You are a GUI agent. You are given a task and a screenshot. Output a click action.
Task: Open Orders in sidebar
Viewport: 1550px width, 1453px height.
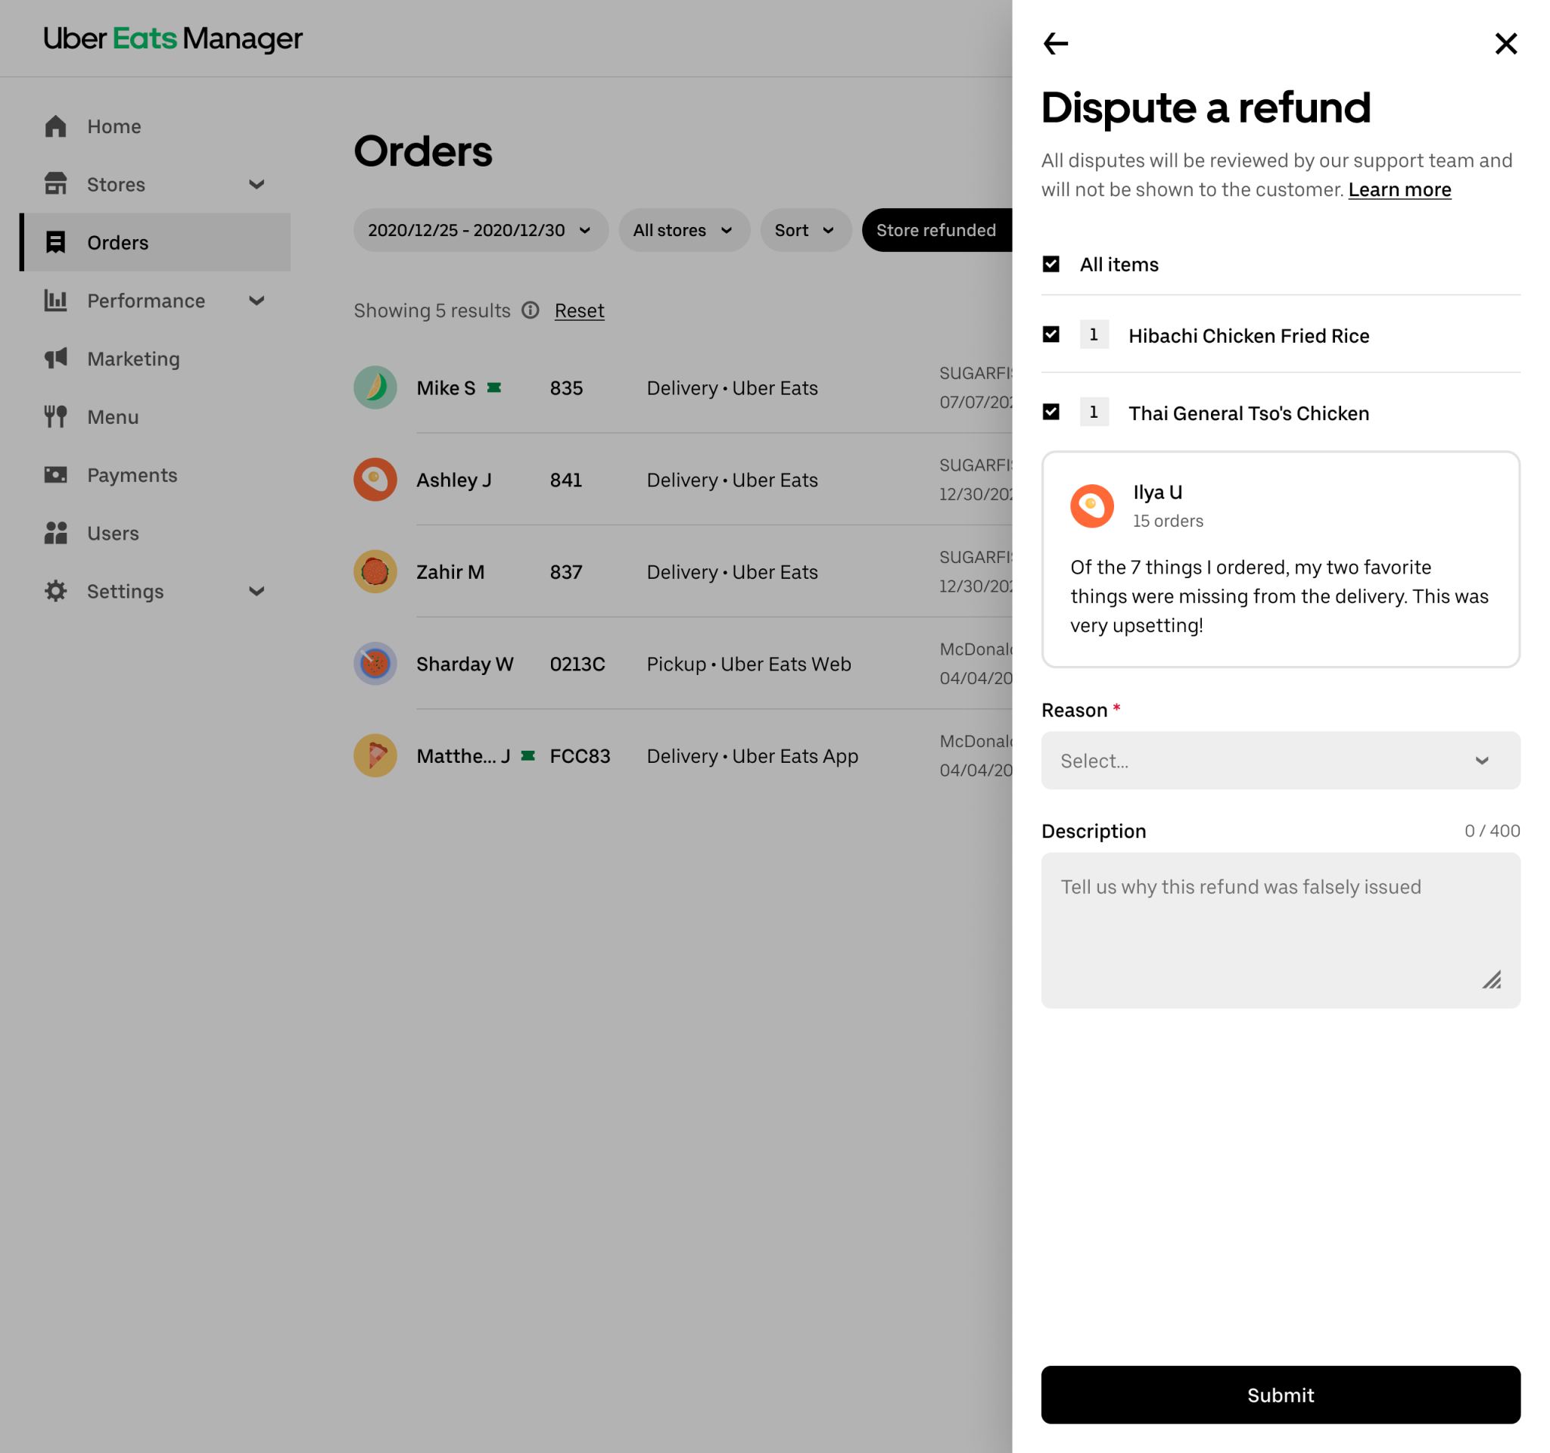click(155, 242)
